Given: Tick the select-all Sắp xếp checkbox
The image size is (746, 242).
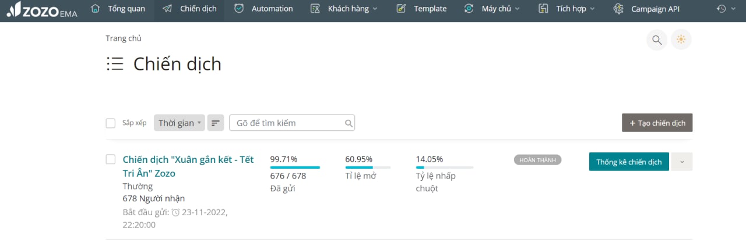Looking at the screenshot, I should (111, 123).
